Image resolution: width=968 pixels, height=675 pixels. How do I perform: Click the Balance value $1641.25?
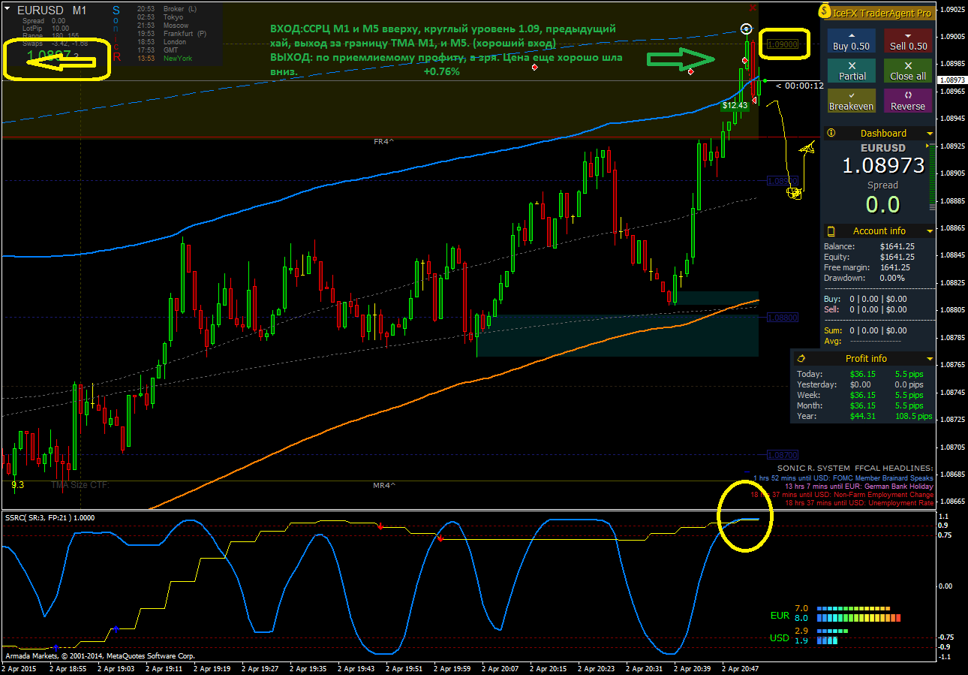(x=897, y=246)
